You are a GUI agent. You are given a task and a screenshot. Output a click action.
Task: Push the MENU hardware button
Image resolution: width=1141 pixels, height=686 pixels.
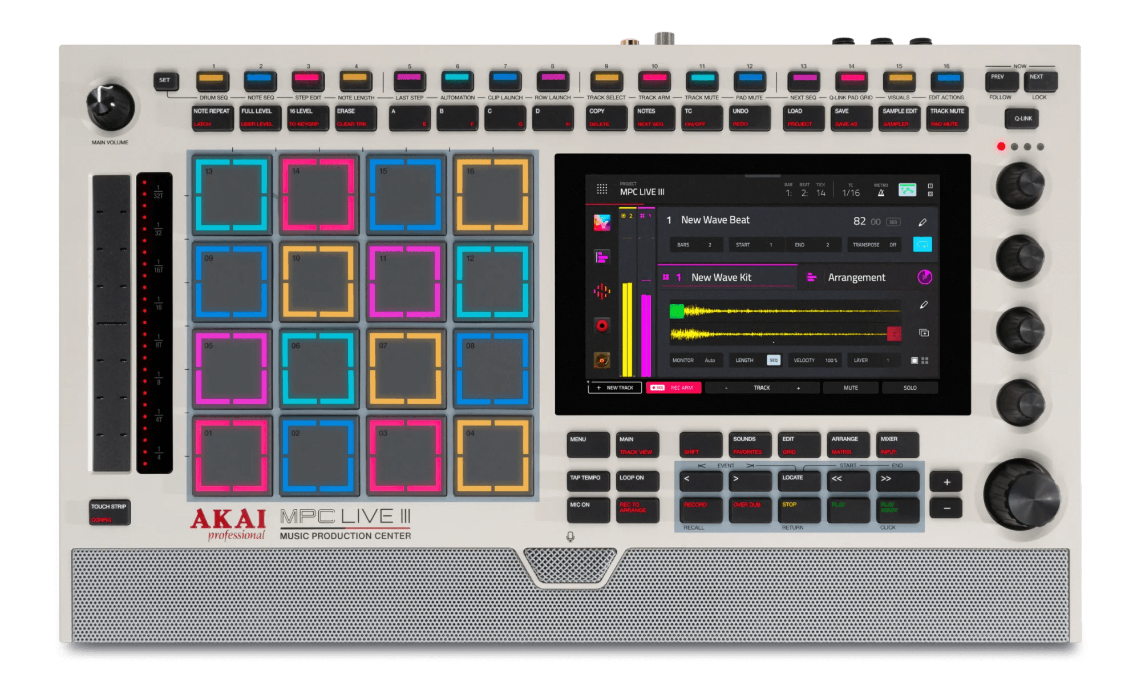pyautogui.click(x=588, y=445)
